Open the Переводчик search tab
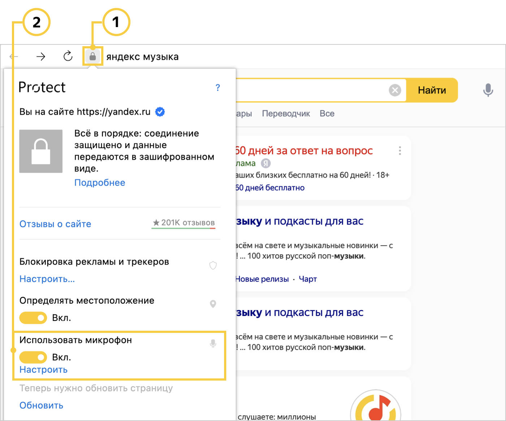The image size is (506, 421). point(286,113)
